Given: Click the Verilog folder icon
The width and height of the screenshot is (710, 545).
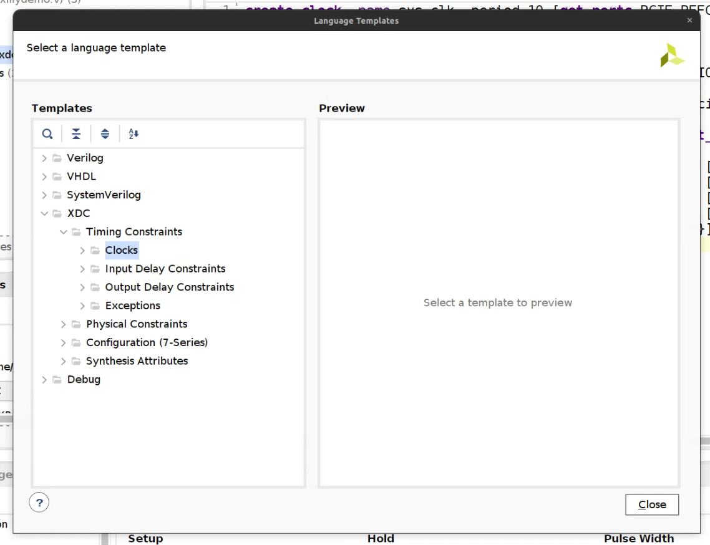Looking at the screenshot, I should tap(57, 158).
